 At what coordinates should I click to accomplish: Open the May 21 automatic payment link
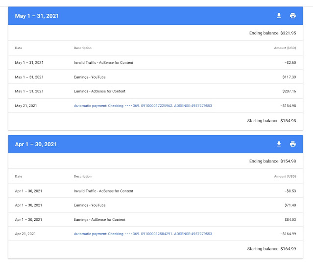point(143,106)
